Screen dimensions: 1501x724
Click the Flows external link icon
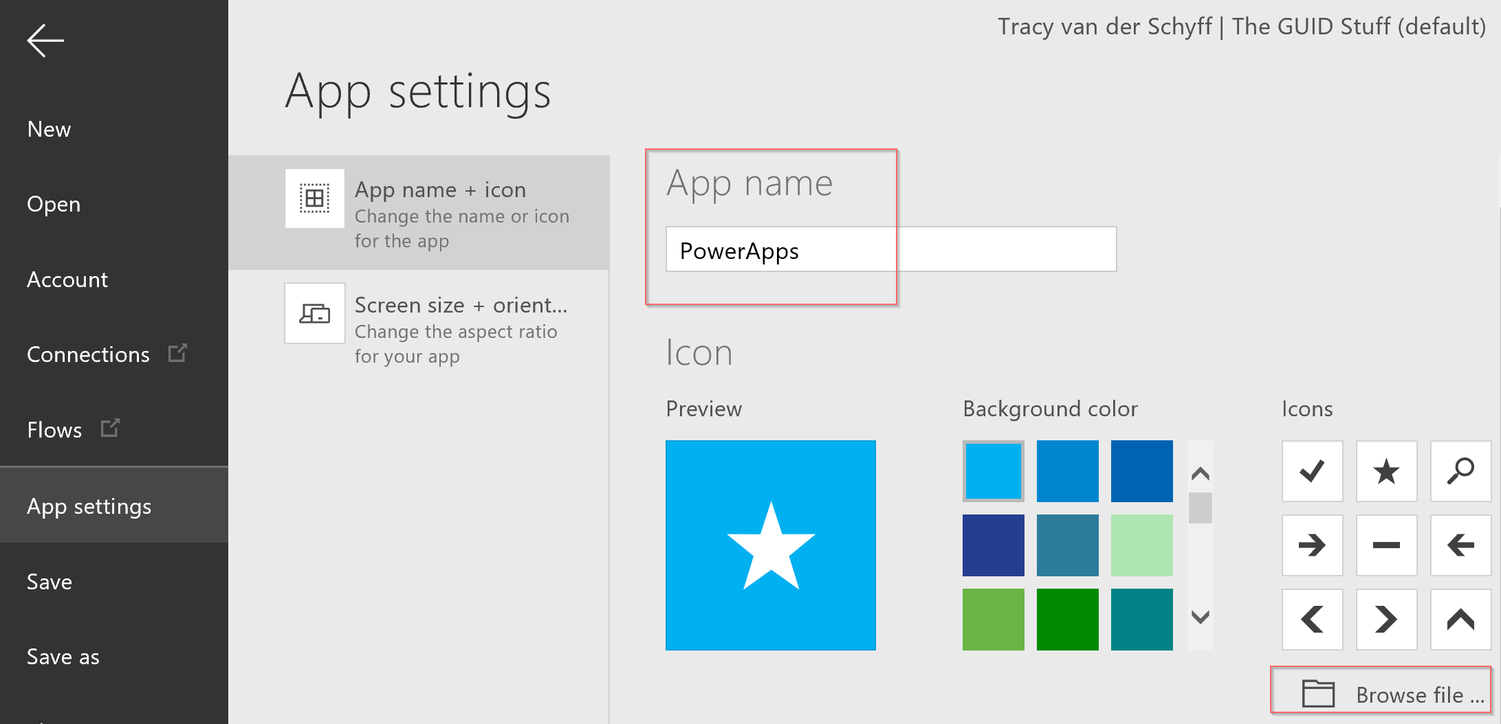[110, 428]
